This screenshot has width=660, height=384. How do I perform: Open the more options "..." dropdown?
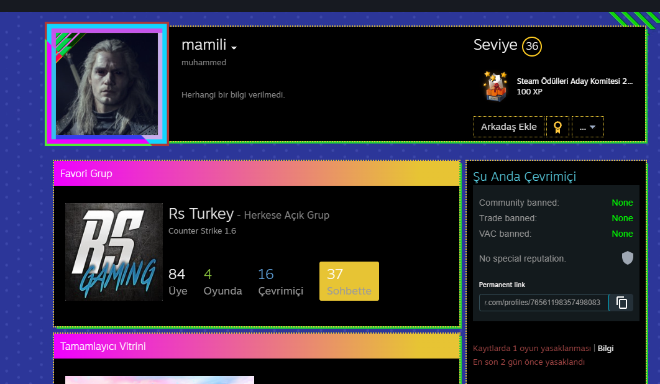tap(588, 127)
